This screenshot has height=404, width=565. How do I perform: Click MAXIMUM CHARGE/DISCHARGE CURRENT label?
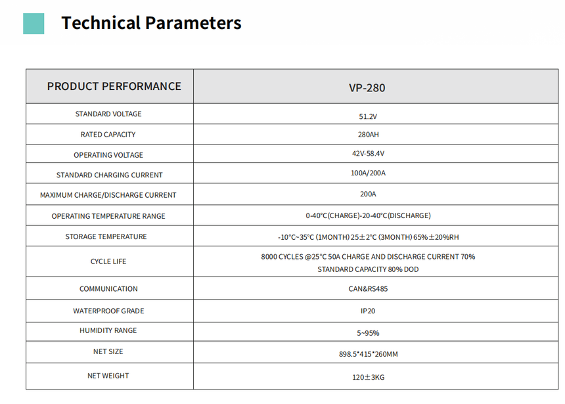[x=108, y=195]
